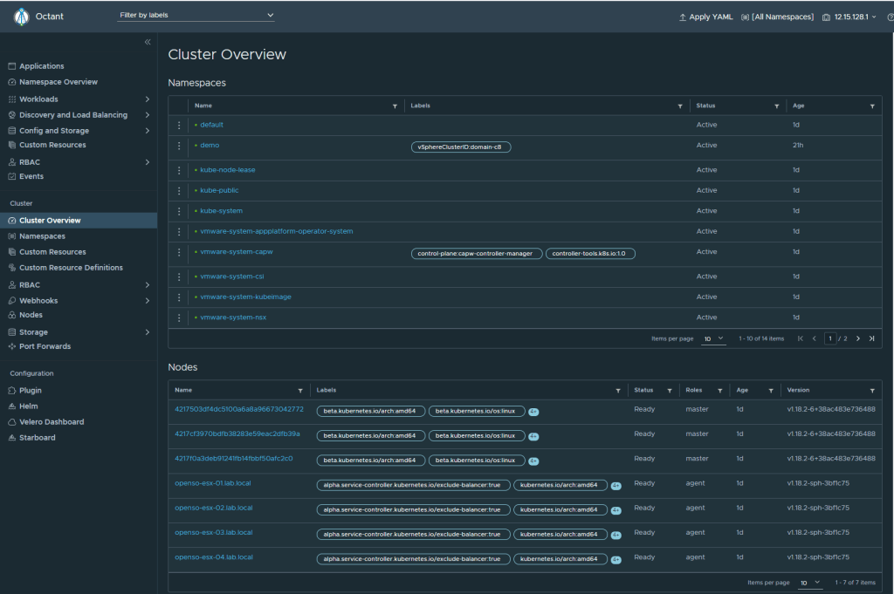Navigate to Custom Resource Definitions

pyautogui.click(x=71, y=268)
